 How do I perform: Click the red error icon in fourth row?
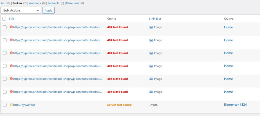(x=11, y=66)
